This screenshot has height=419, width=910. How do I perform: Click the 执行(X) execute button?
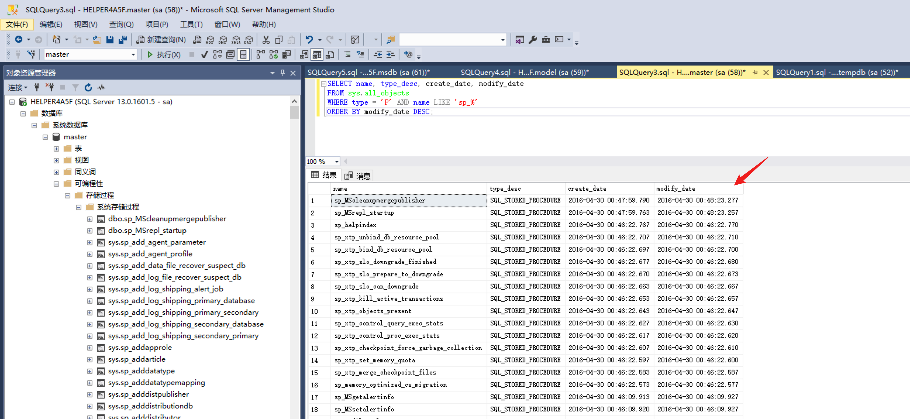tap(163, 54)
